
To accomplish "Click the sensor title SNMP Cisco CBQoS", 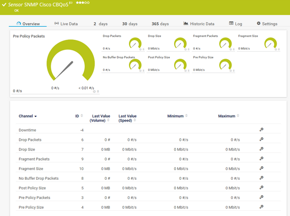I will pyautogui.click(x=47, y=5).
